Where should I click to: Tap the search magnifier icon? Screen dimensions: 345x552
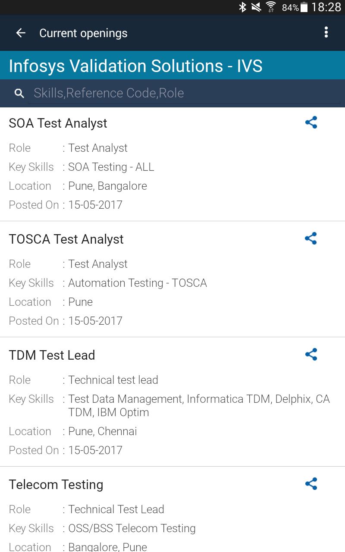[x=19, y=93]
